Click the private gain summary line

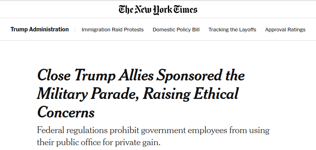(x=98, y=143)
